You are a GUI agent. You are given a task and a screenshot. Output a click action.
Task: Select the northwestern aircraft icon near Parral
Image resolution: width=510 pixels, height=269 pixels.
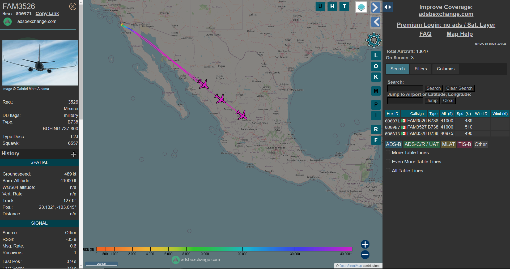203,84
